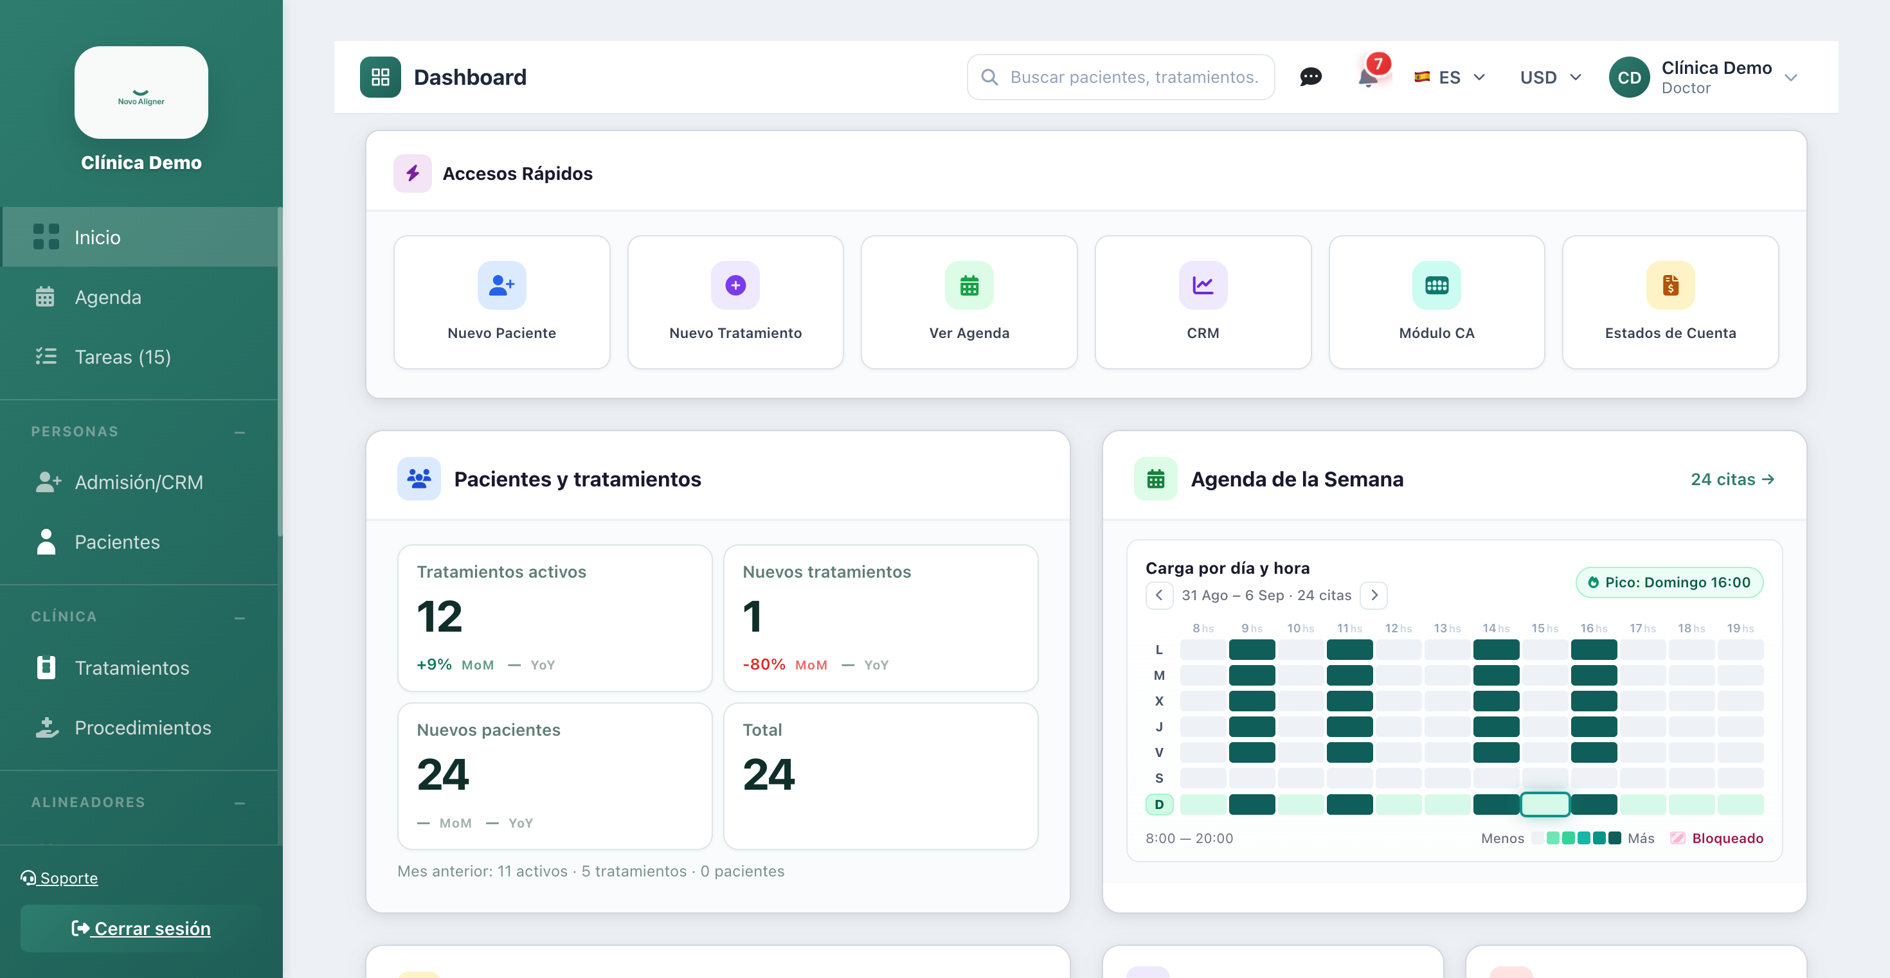Image resolution: width=1890 pixels, height=978 pixels.
Task: Open the chat messages icon
Action: 1310,77
